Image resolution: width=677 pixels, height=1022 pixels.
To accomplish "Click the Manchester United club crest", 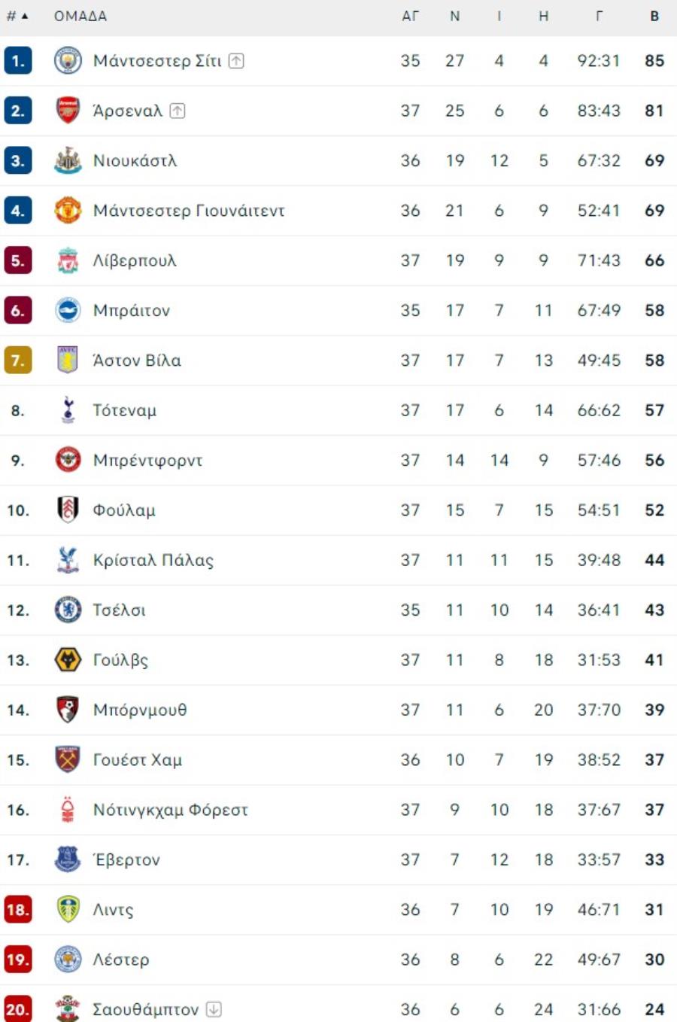I will coord(68,211).
